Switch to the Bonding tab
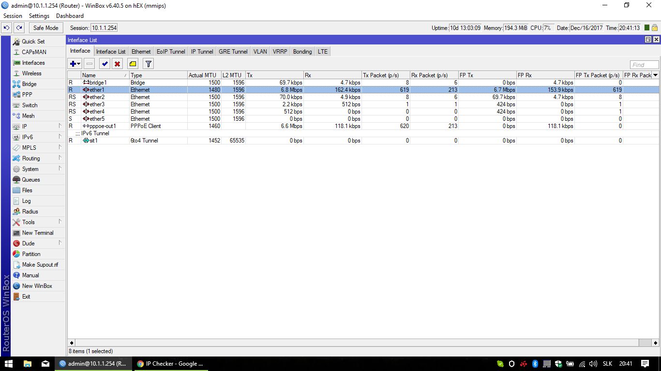 coord(302,52)
